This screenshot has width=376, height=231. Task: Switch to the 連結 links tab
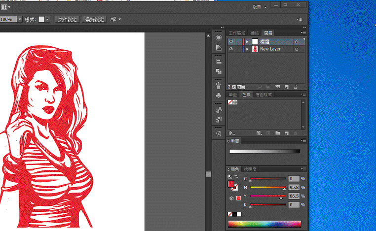[255, 33]
